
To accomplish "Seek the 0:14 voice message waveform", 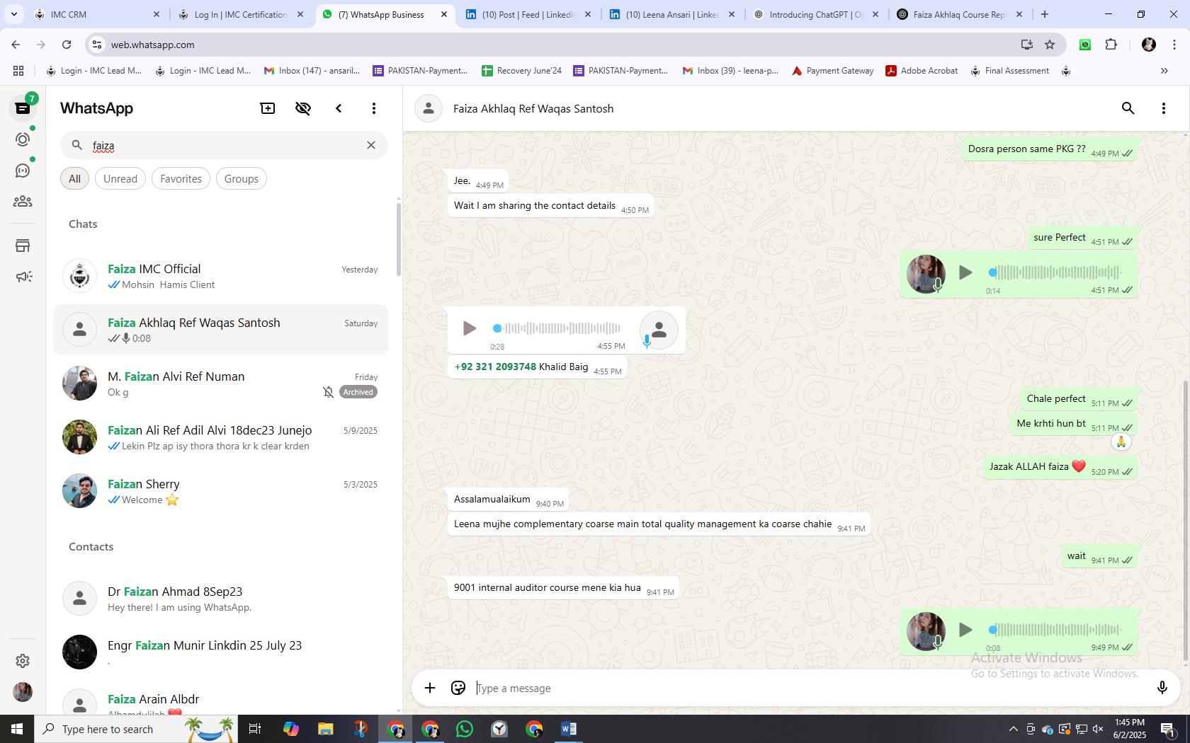I will point(1055,272).
